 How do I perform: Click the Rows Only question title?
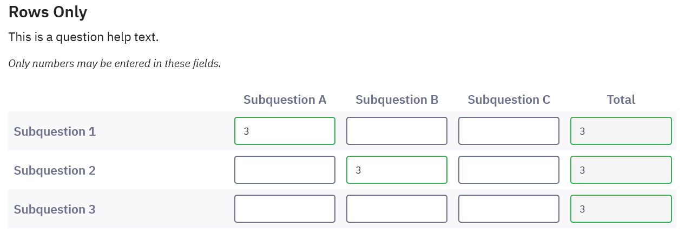48,12
